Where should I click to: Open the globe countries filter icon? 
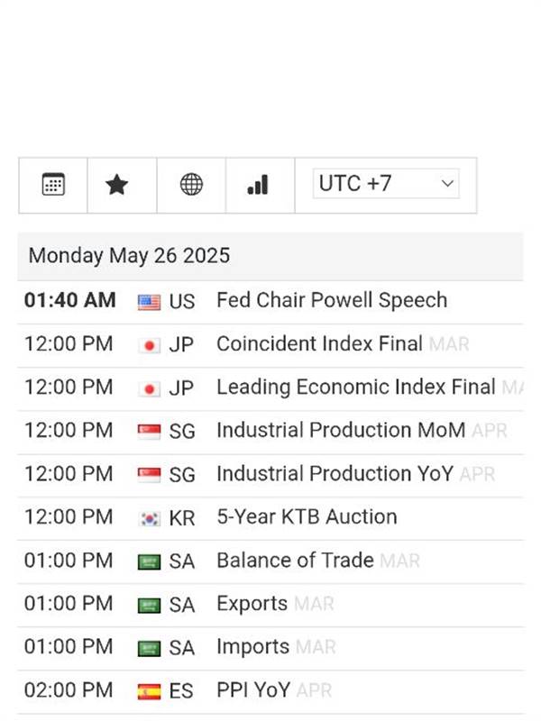click(191, 185)
